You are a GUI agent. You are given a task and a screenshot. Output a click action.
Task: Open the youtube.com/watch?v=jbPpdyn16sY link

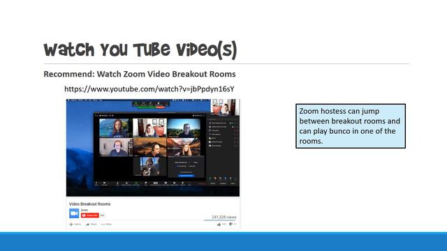click(x=149, y=89)
